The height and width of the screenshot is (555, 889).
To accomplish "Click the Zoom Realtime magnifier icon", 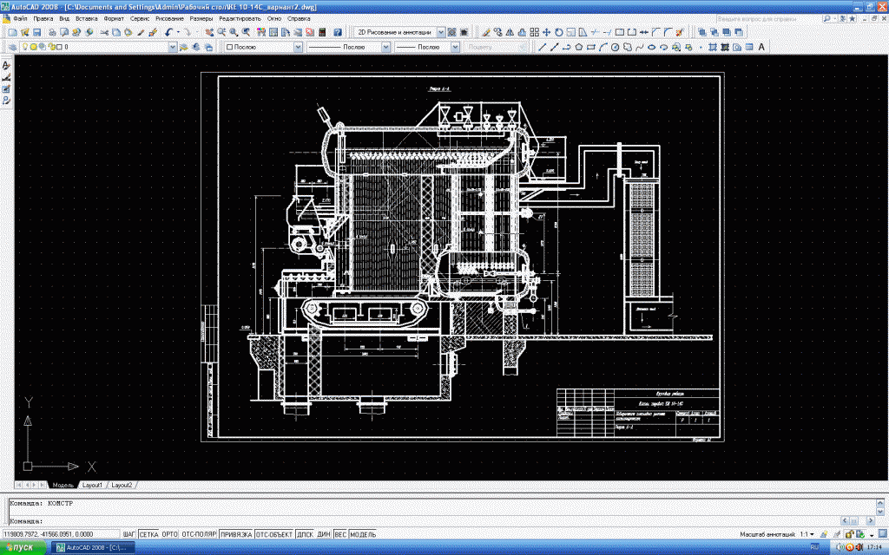I will 221,32.
